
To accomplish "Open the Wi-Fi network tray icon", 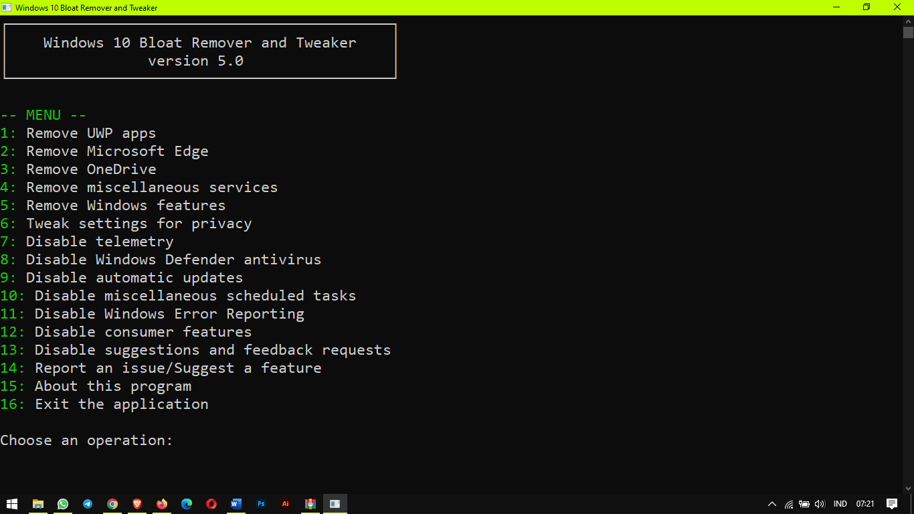I will point(790,504).
